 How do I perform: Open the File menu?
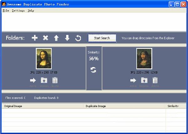point(6,11)
